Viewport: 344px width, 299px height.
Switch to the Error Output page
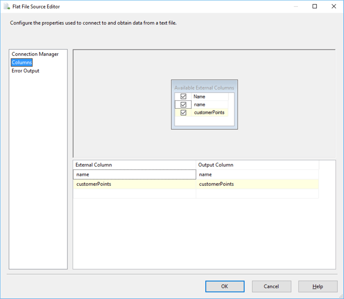25,71
